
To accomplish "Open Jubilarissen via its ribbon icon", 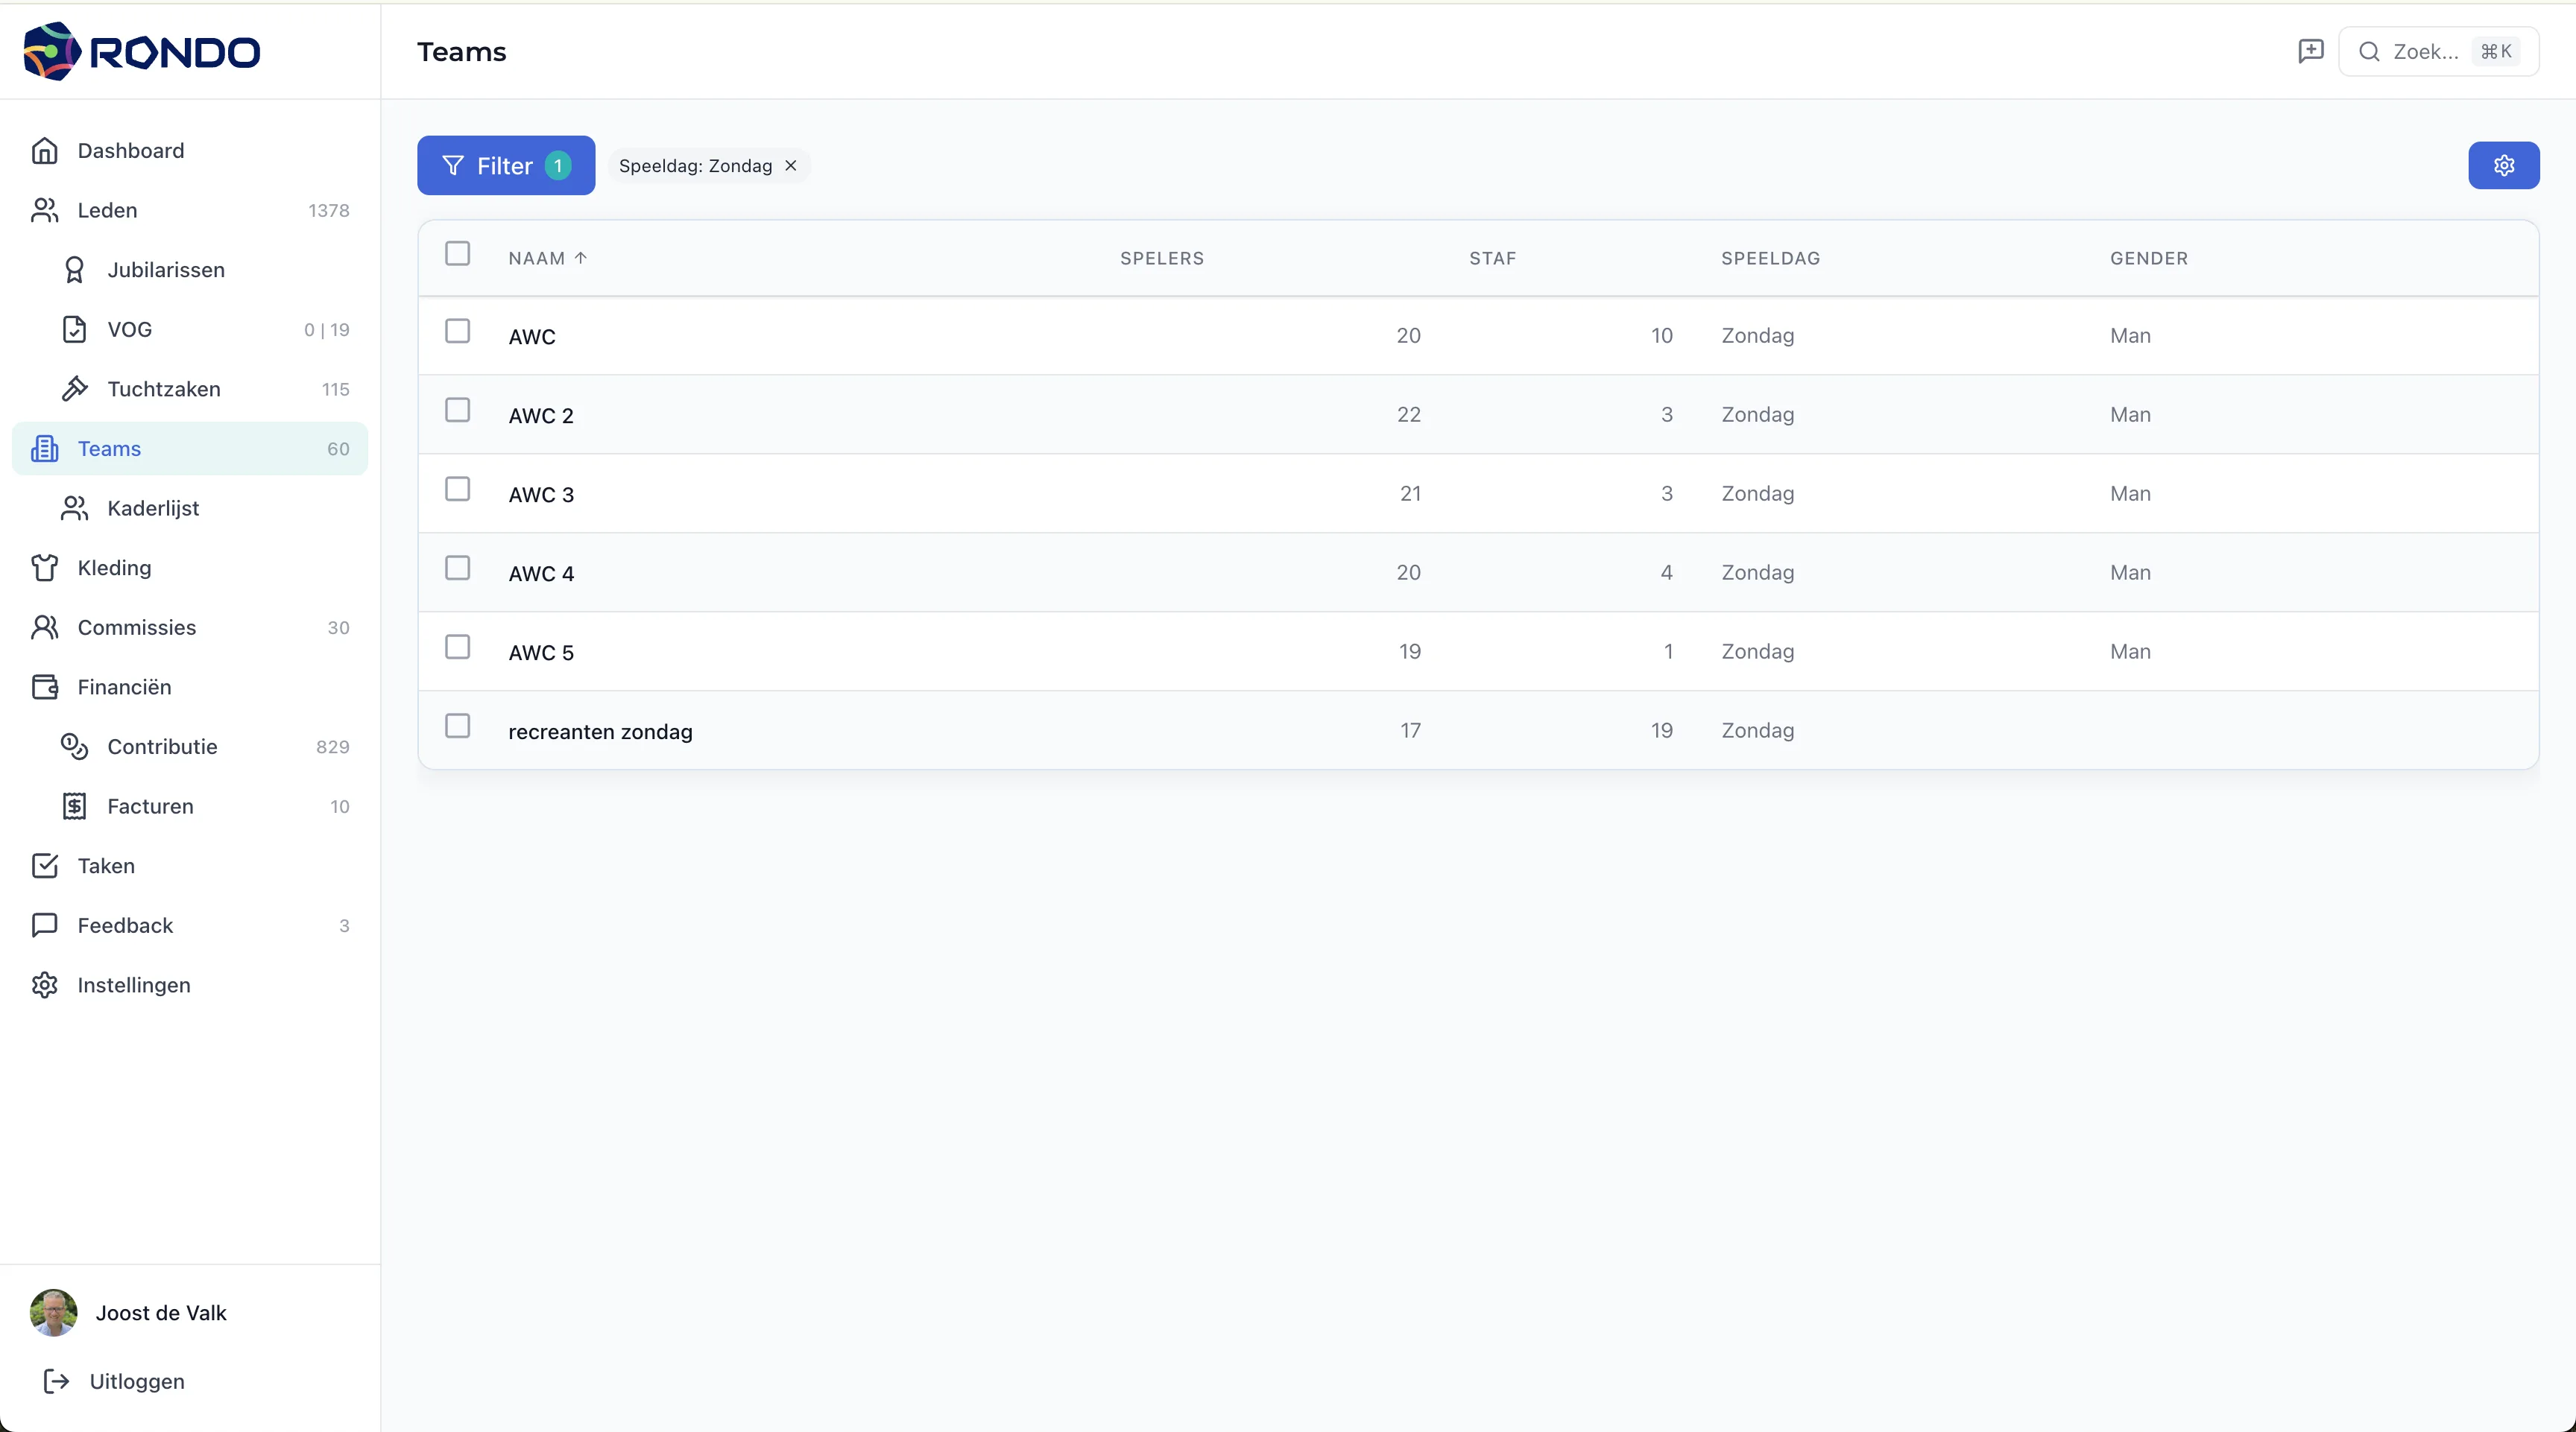I will (x=74, y=270).
